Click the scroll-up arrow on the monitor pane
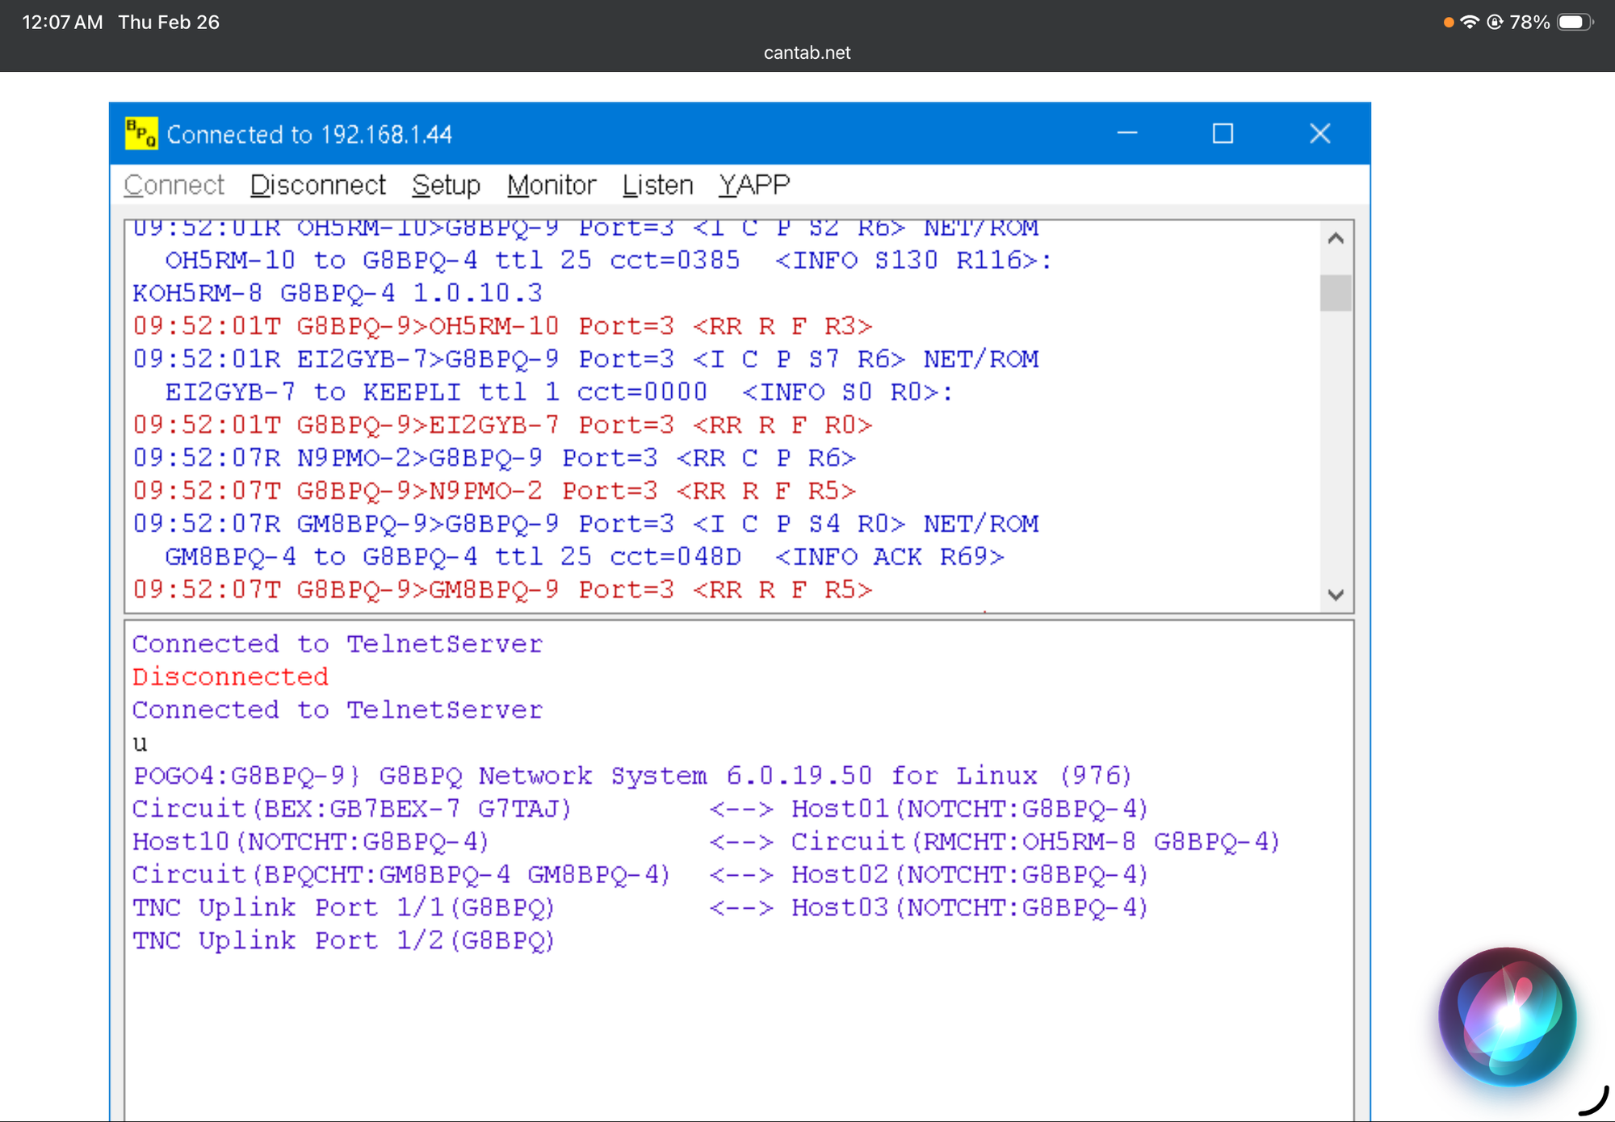Viewport: 1615px width, 1122px height. pos(1336,238)
